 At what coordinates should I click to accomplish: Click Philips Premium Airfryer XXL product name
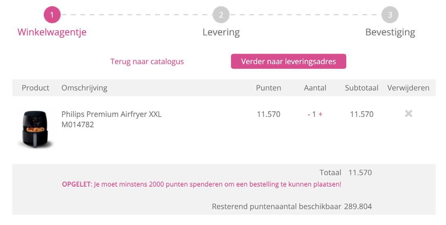tap(111, 114)
